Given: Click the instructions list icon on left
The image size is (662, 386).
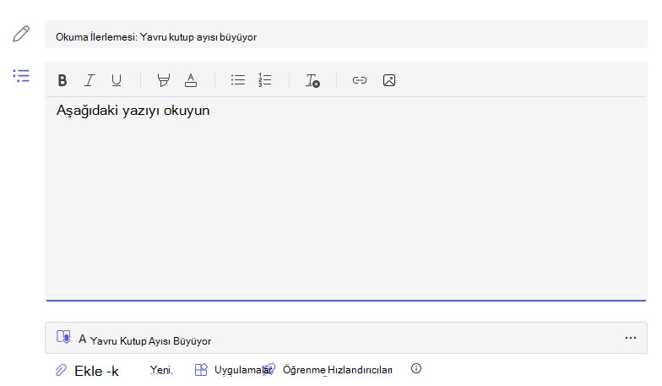Looking at the screenshot, I should tap(21, 76).
